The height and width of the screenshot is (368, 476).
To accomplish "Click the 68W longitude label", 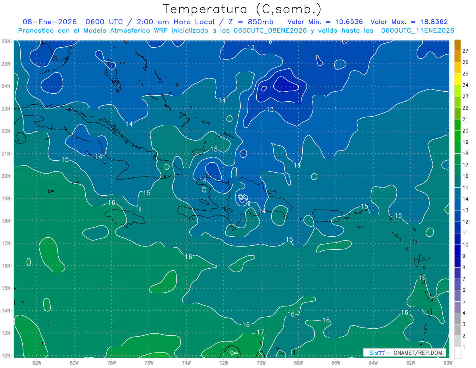I will [299, 362].
